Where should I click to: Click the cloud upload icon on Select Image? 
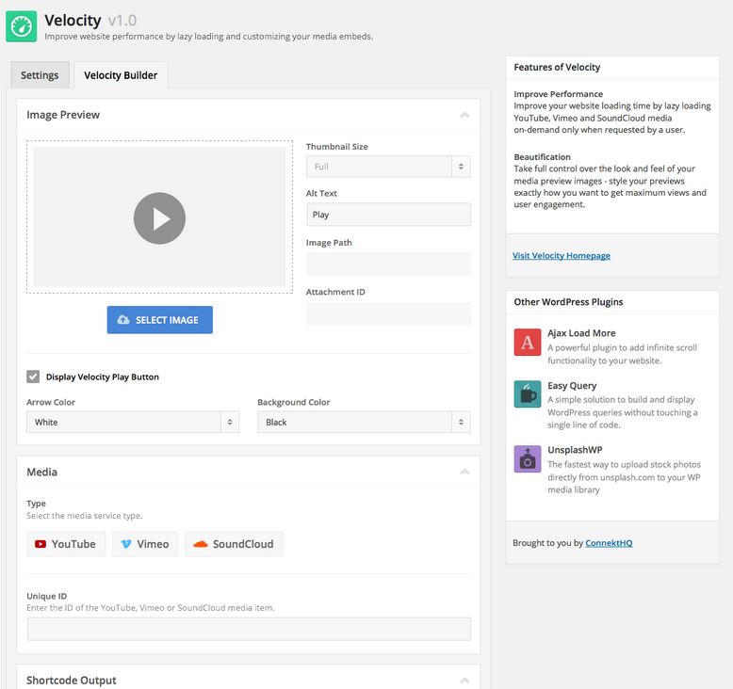click(123, 319)
